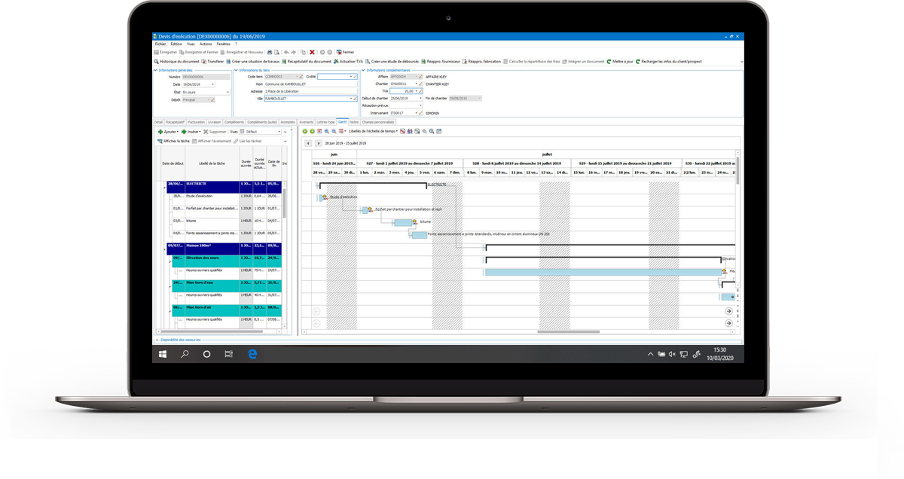This screenshot has height=479, width=904.
Task: Click the Ajouter button
Action: (x=167, y=131)
